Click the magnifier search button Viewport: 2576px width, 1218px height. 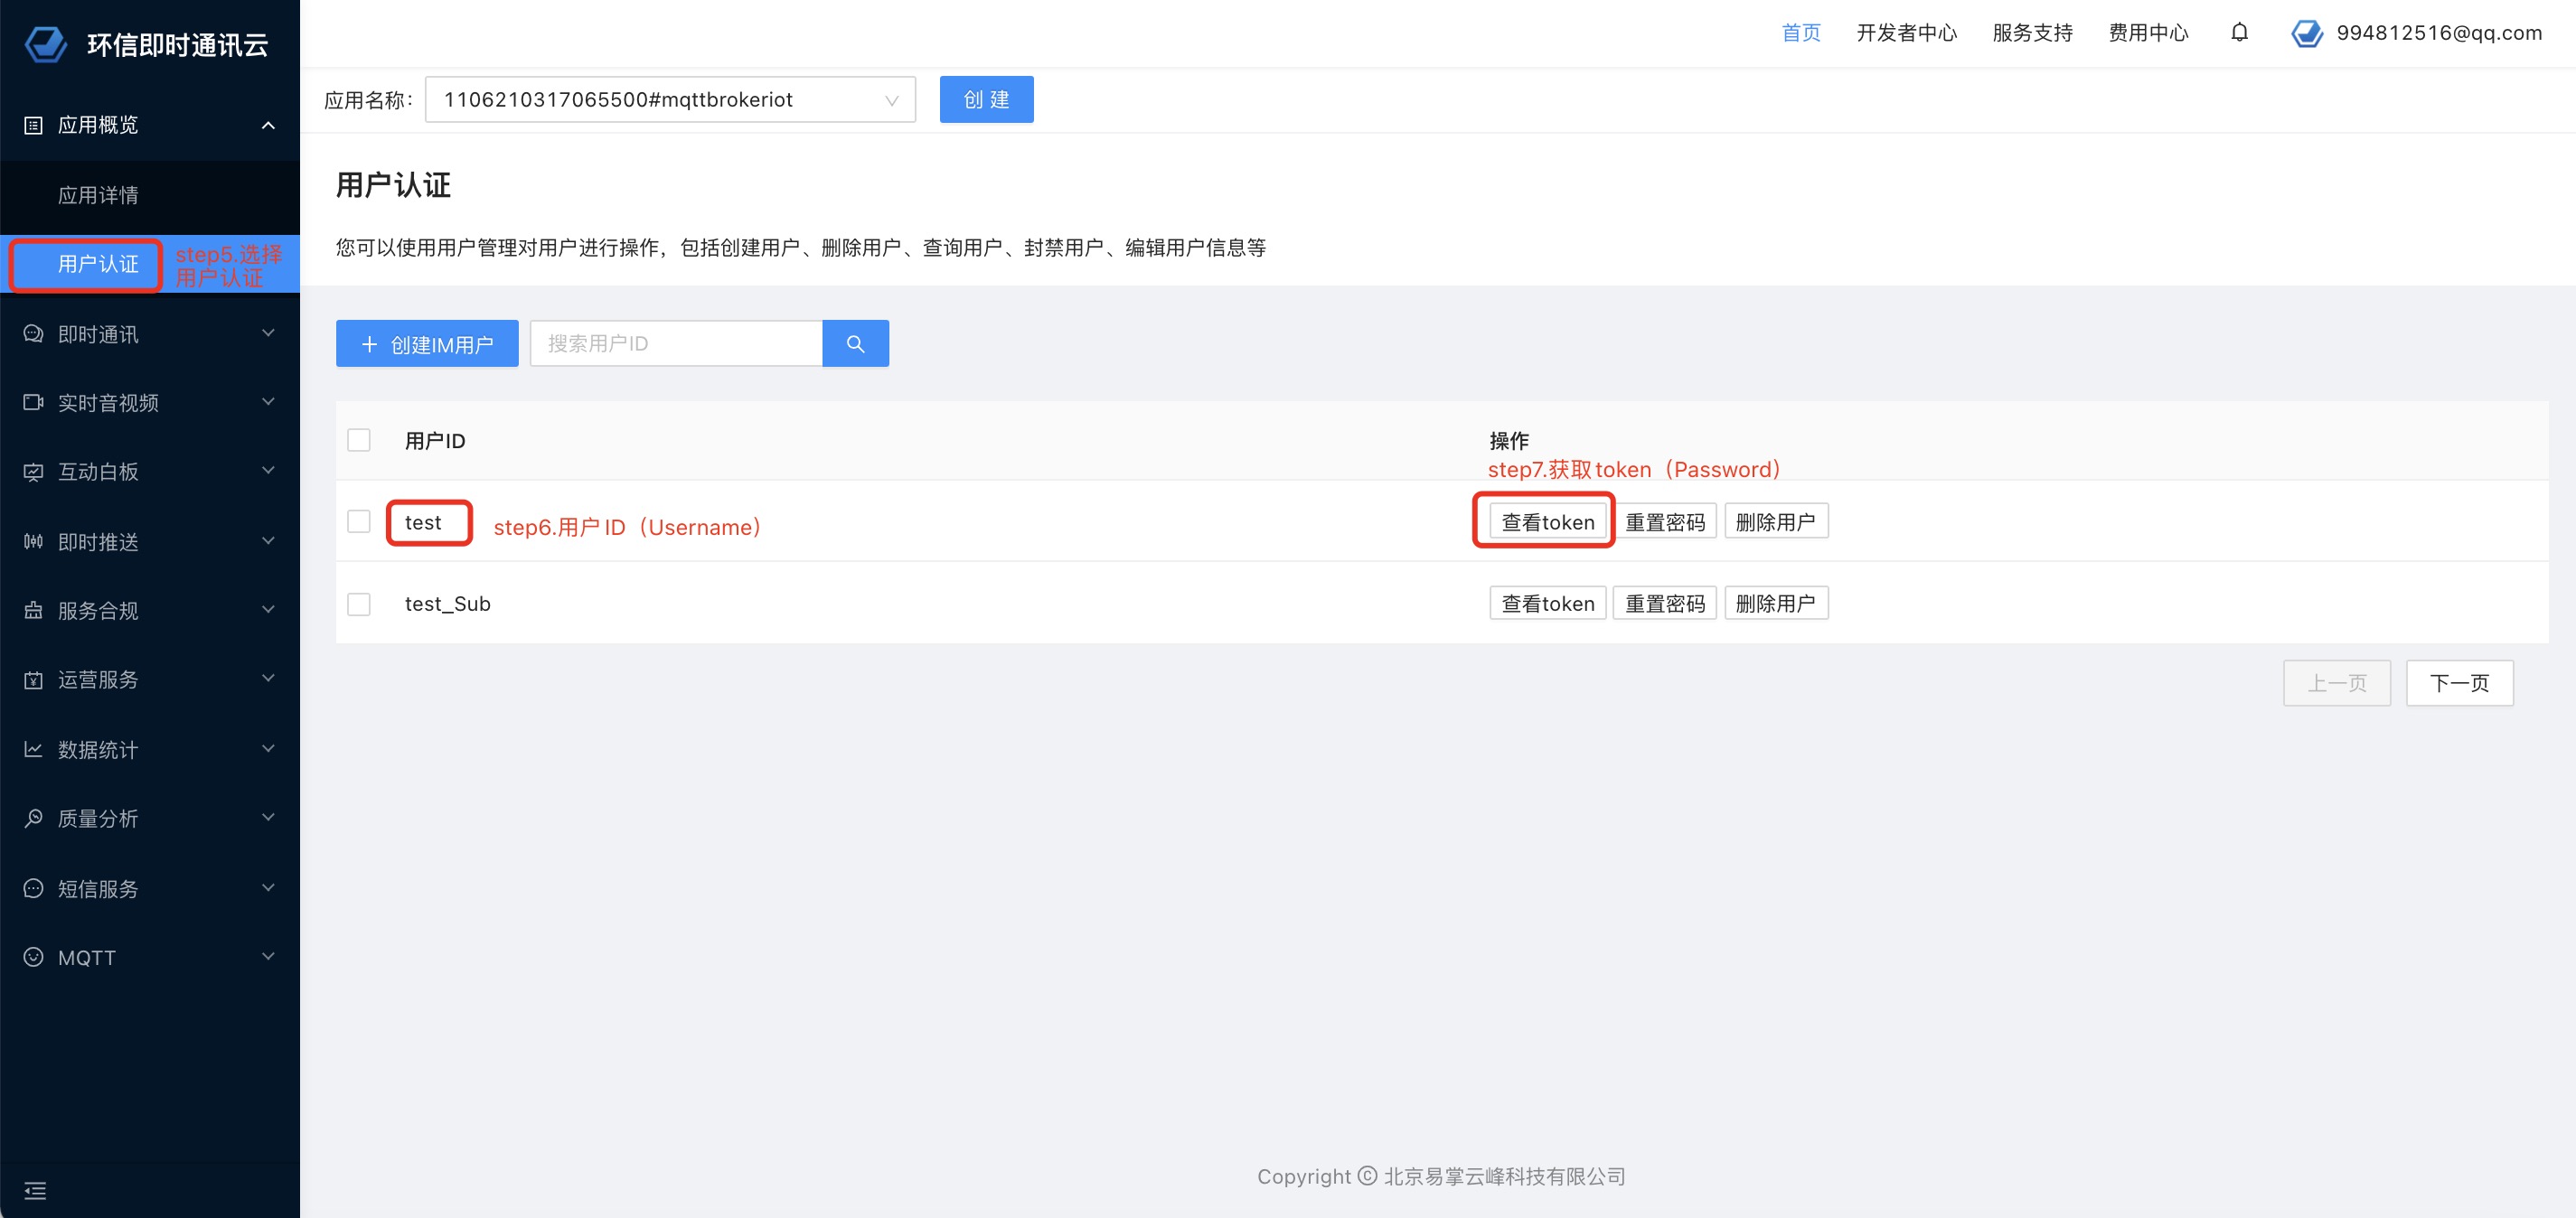[x=855, y=343]
